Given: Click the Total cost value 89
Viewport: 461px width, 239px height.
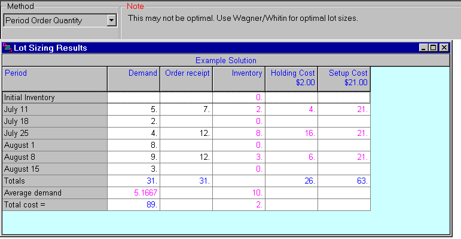Looking at the screenshot, I should pos(133,205).
